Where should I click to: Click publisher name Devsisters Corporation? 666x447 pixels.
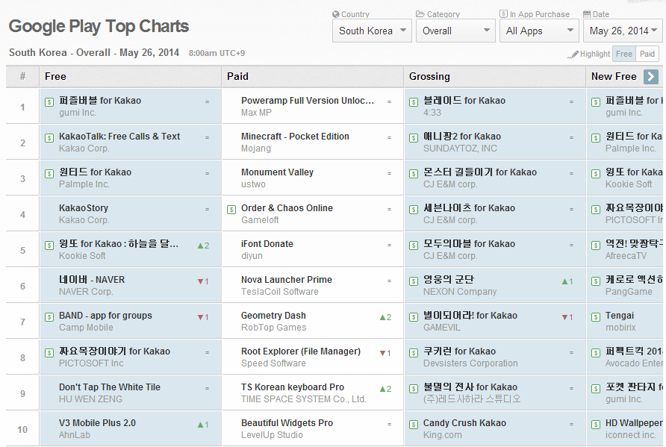tap(470, 363)
